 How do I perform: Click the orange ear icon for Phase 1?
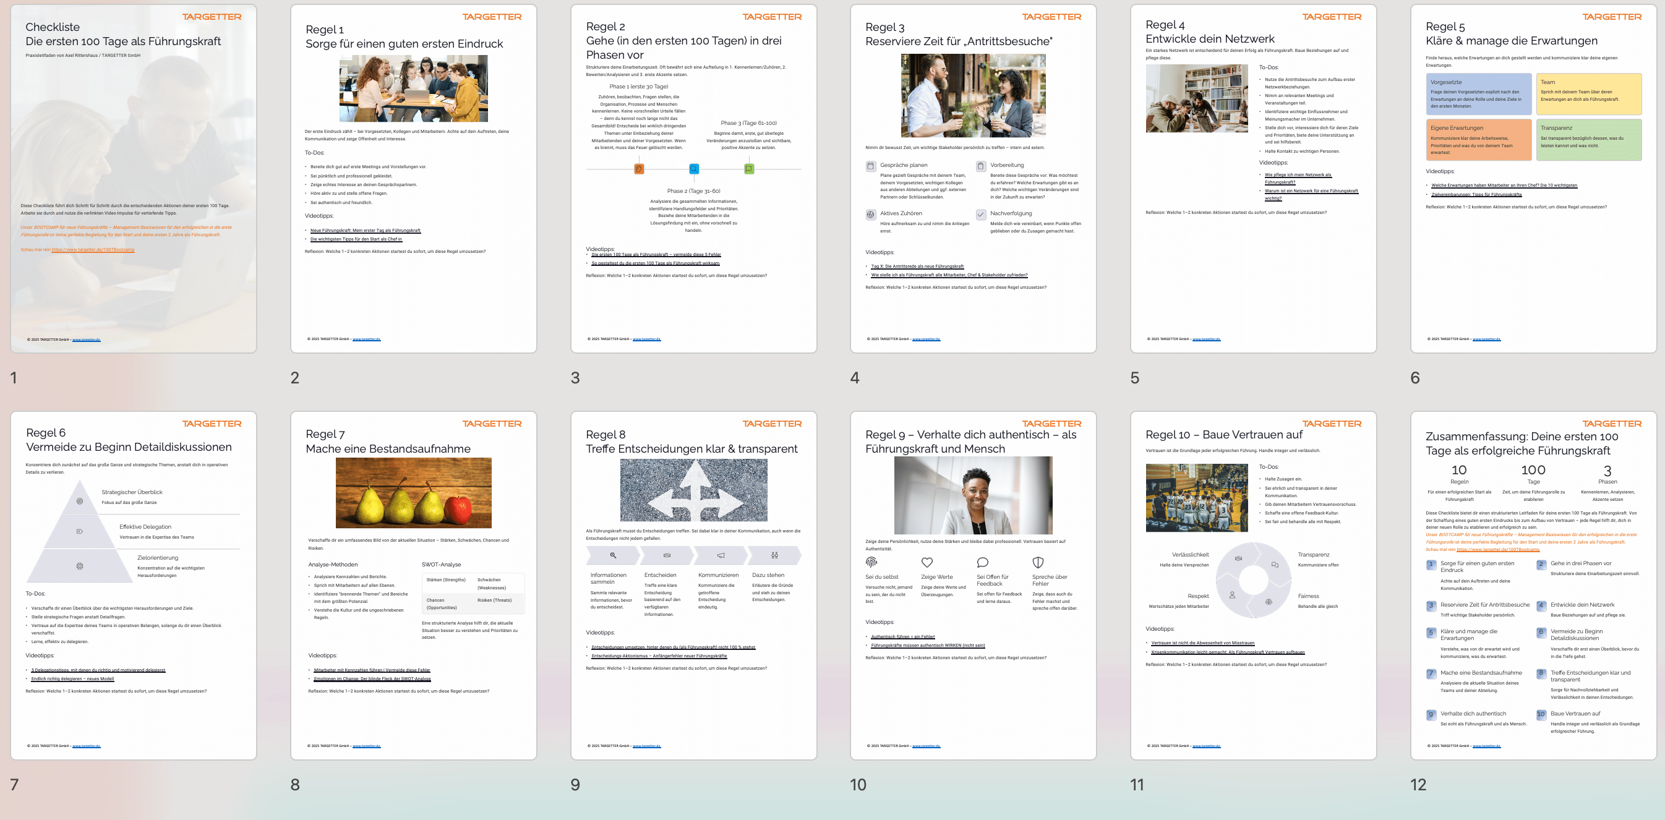(638, 169)
